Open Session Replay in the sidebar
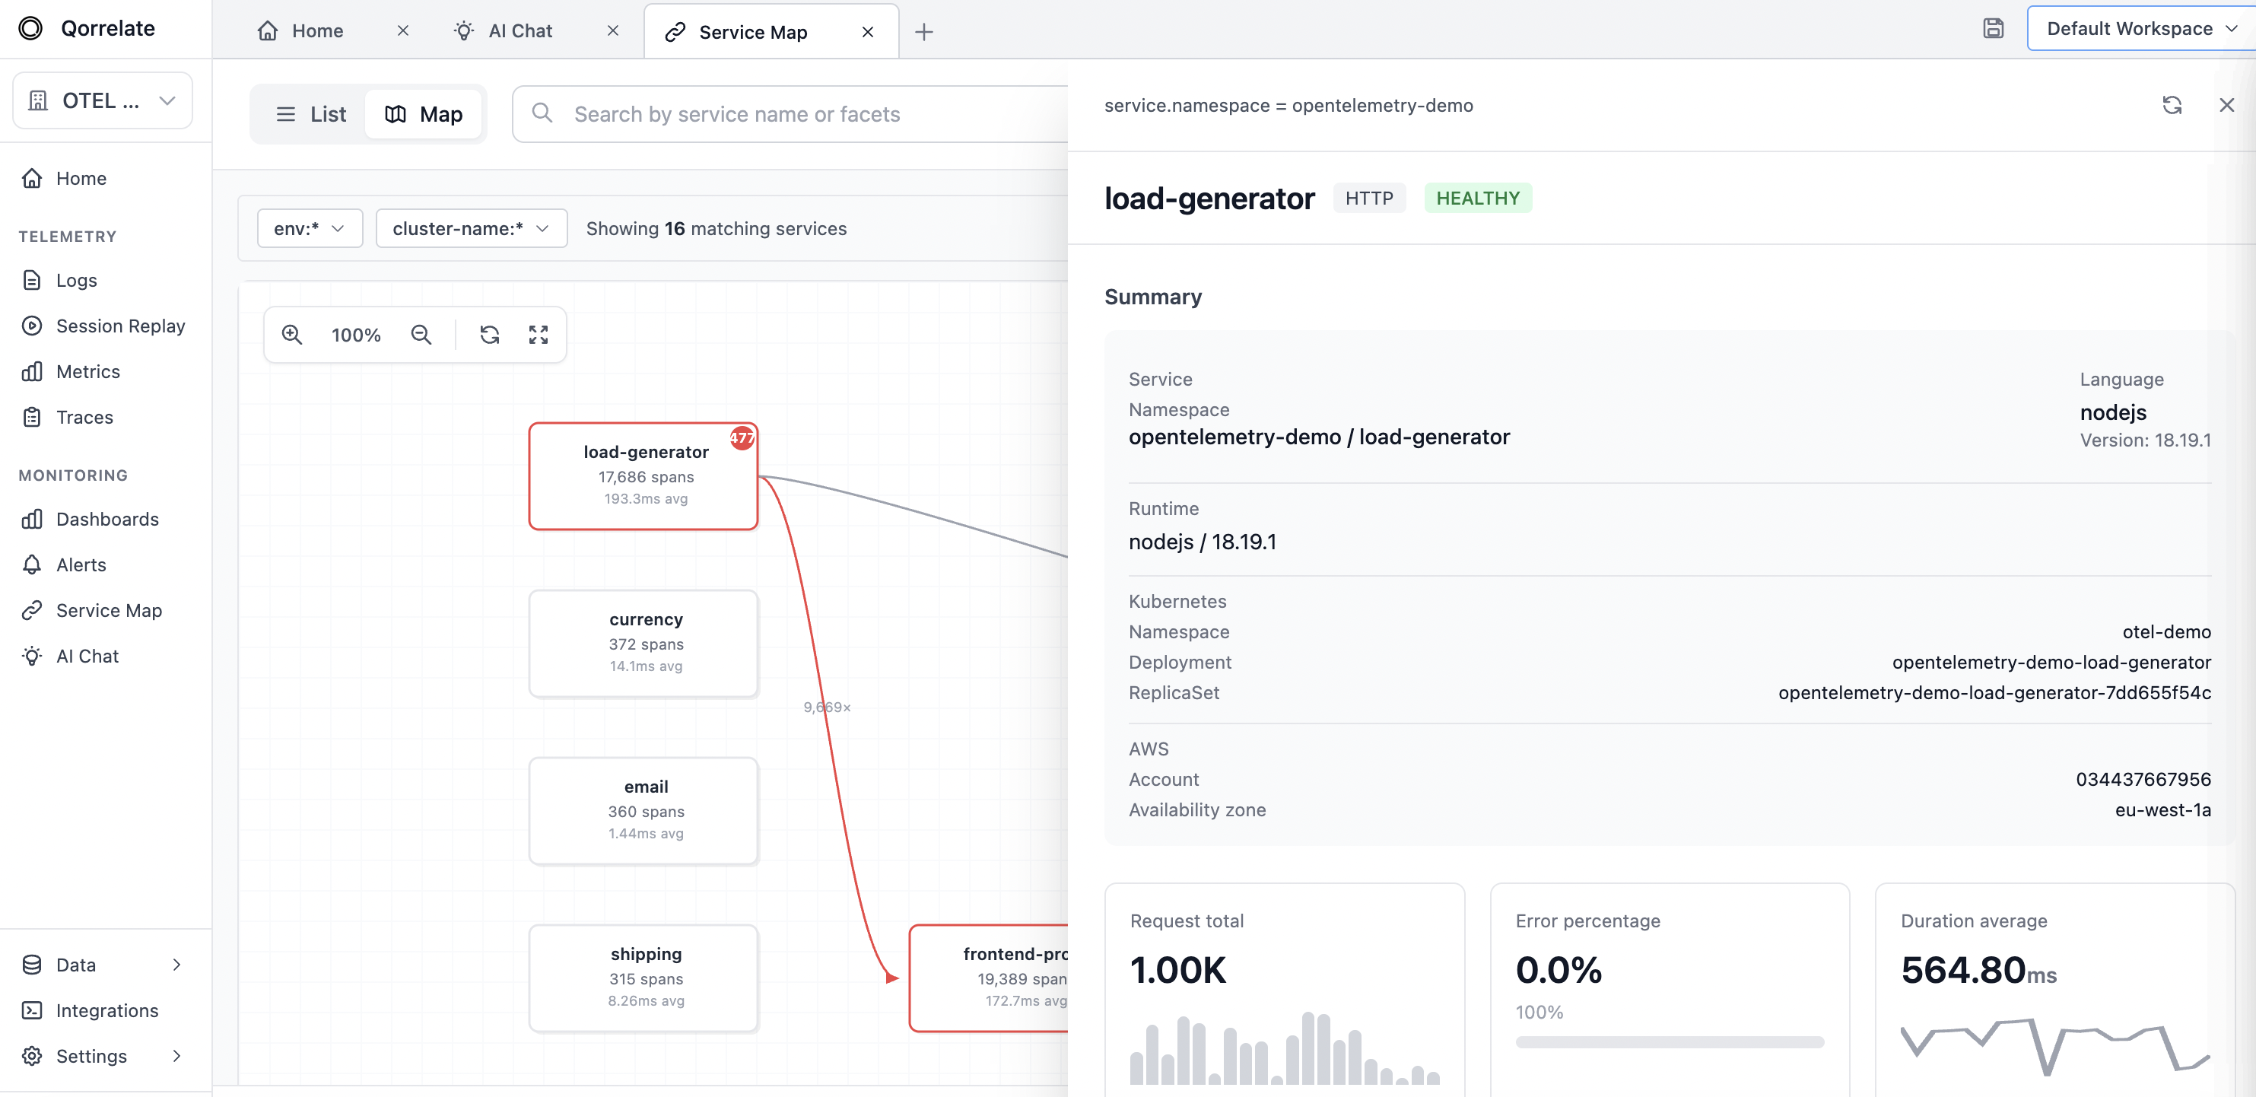Image resolution: width=2256 pixels, height=1097 pixels. (x=120, y=326)
